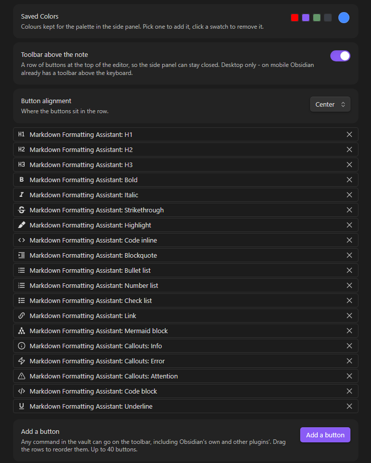Click the Mermaid block diagram icon
371x463 pixels.
22,331
